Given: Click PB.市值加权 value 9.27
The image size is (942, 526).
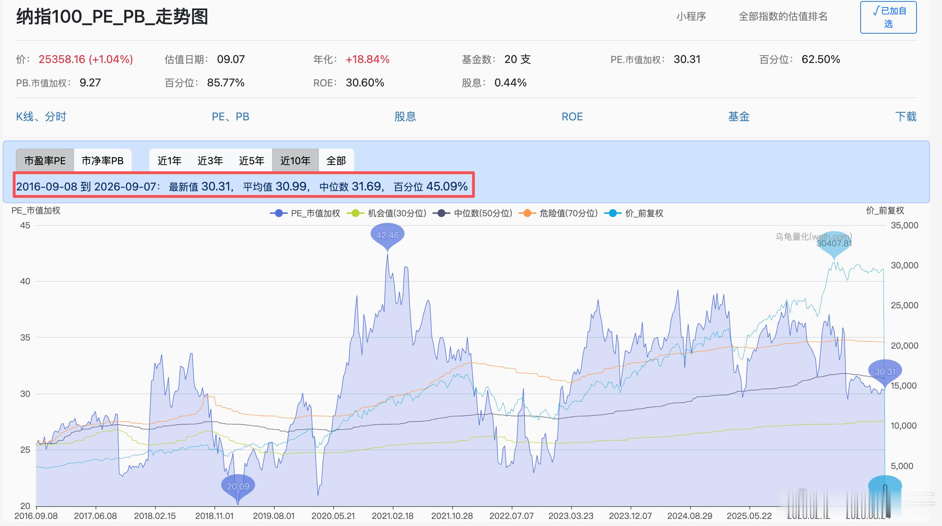Looking at the screenshot, I should click(90, 83).
